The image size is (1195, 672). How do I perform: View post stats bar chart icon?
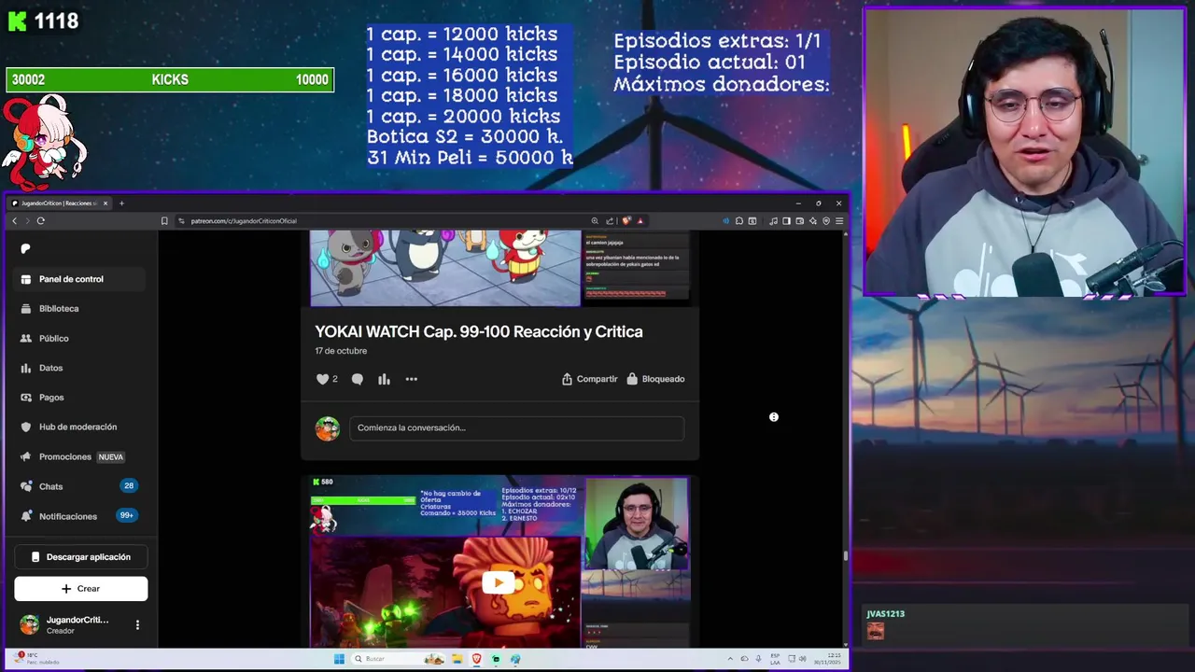[384, 379]
